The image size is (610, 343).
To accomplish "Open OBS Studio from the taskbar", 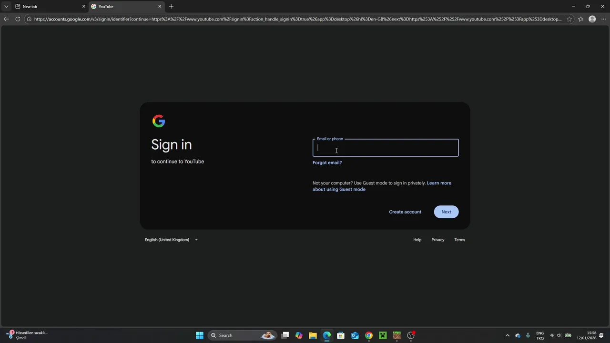I will pyautogui.click(x=411, y=335).
